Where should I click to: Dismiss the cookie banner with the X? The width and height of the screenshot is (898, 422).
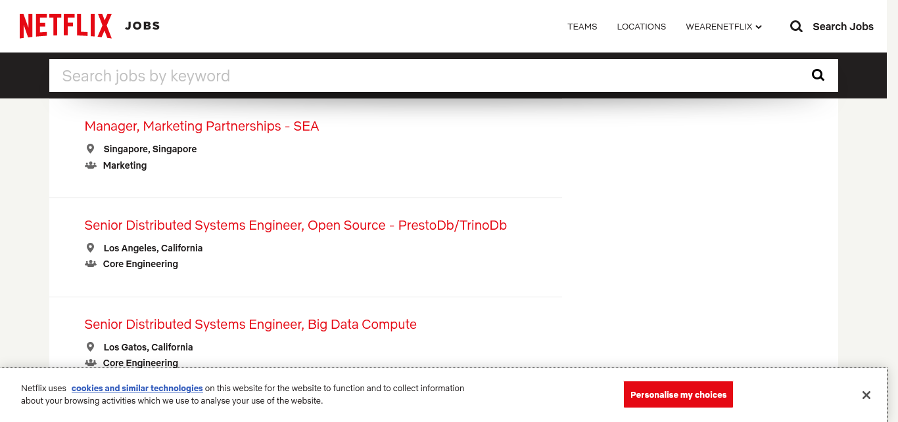coord(866,395)
